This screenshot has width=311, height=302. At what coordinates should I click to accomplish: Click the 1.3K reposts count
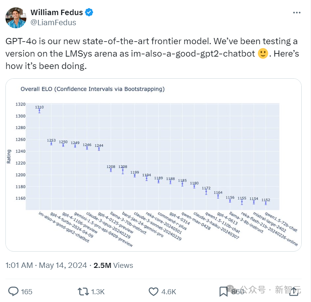tap(98, 292)
